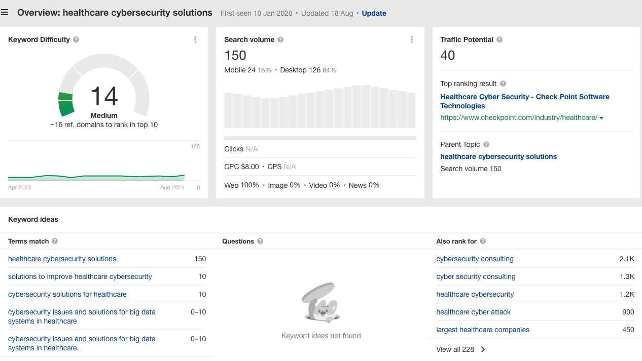This screenshot has width=642, height=361.
Task: Open the hamburger menu icon
Action: pyautogui.click(x=5, y=13)
